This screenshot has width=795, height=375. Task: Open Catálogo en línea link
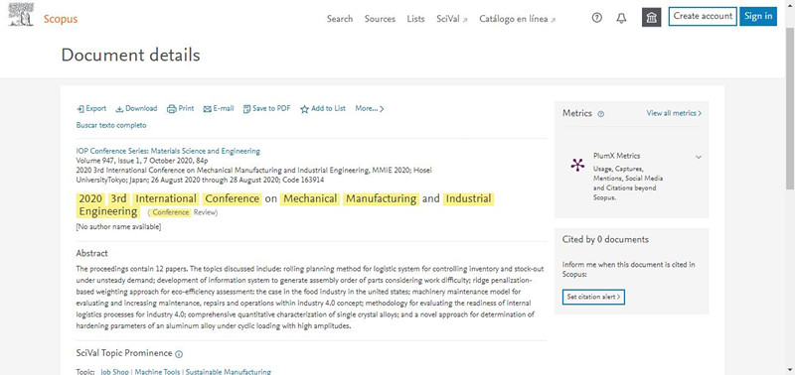pyautogui.click(x=517, y=19)
